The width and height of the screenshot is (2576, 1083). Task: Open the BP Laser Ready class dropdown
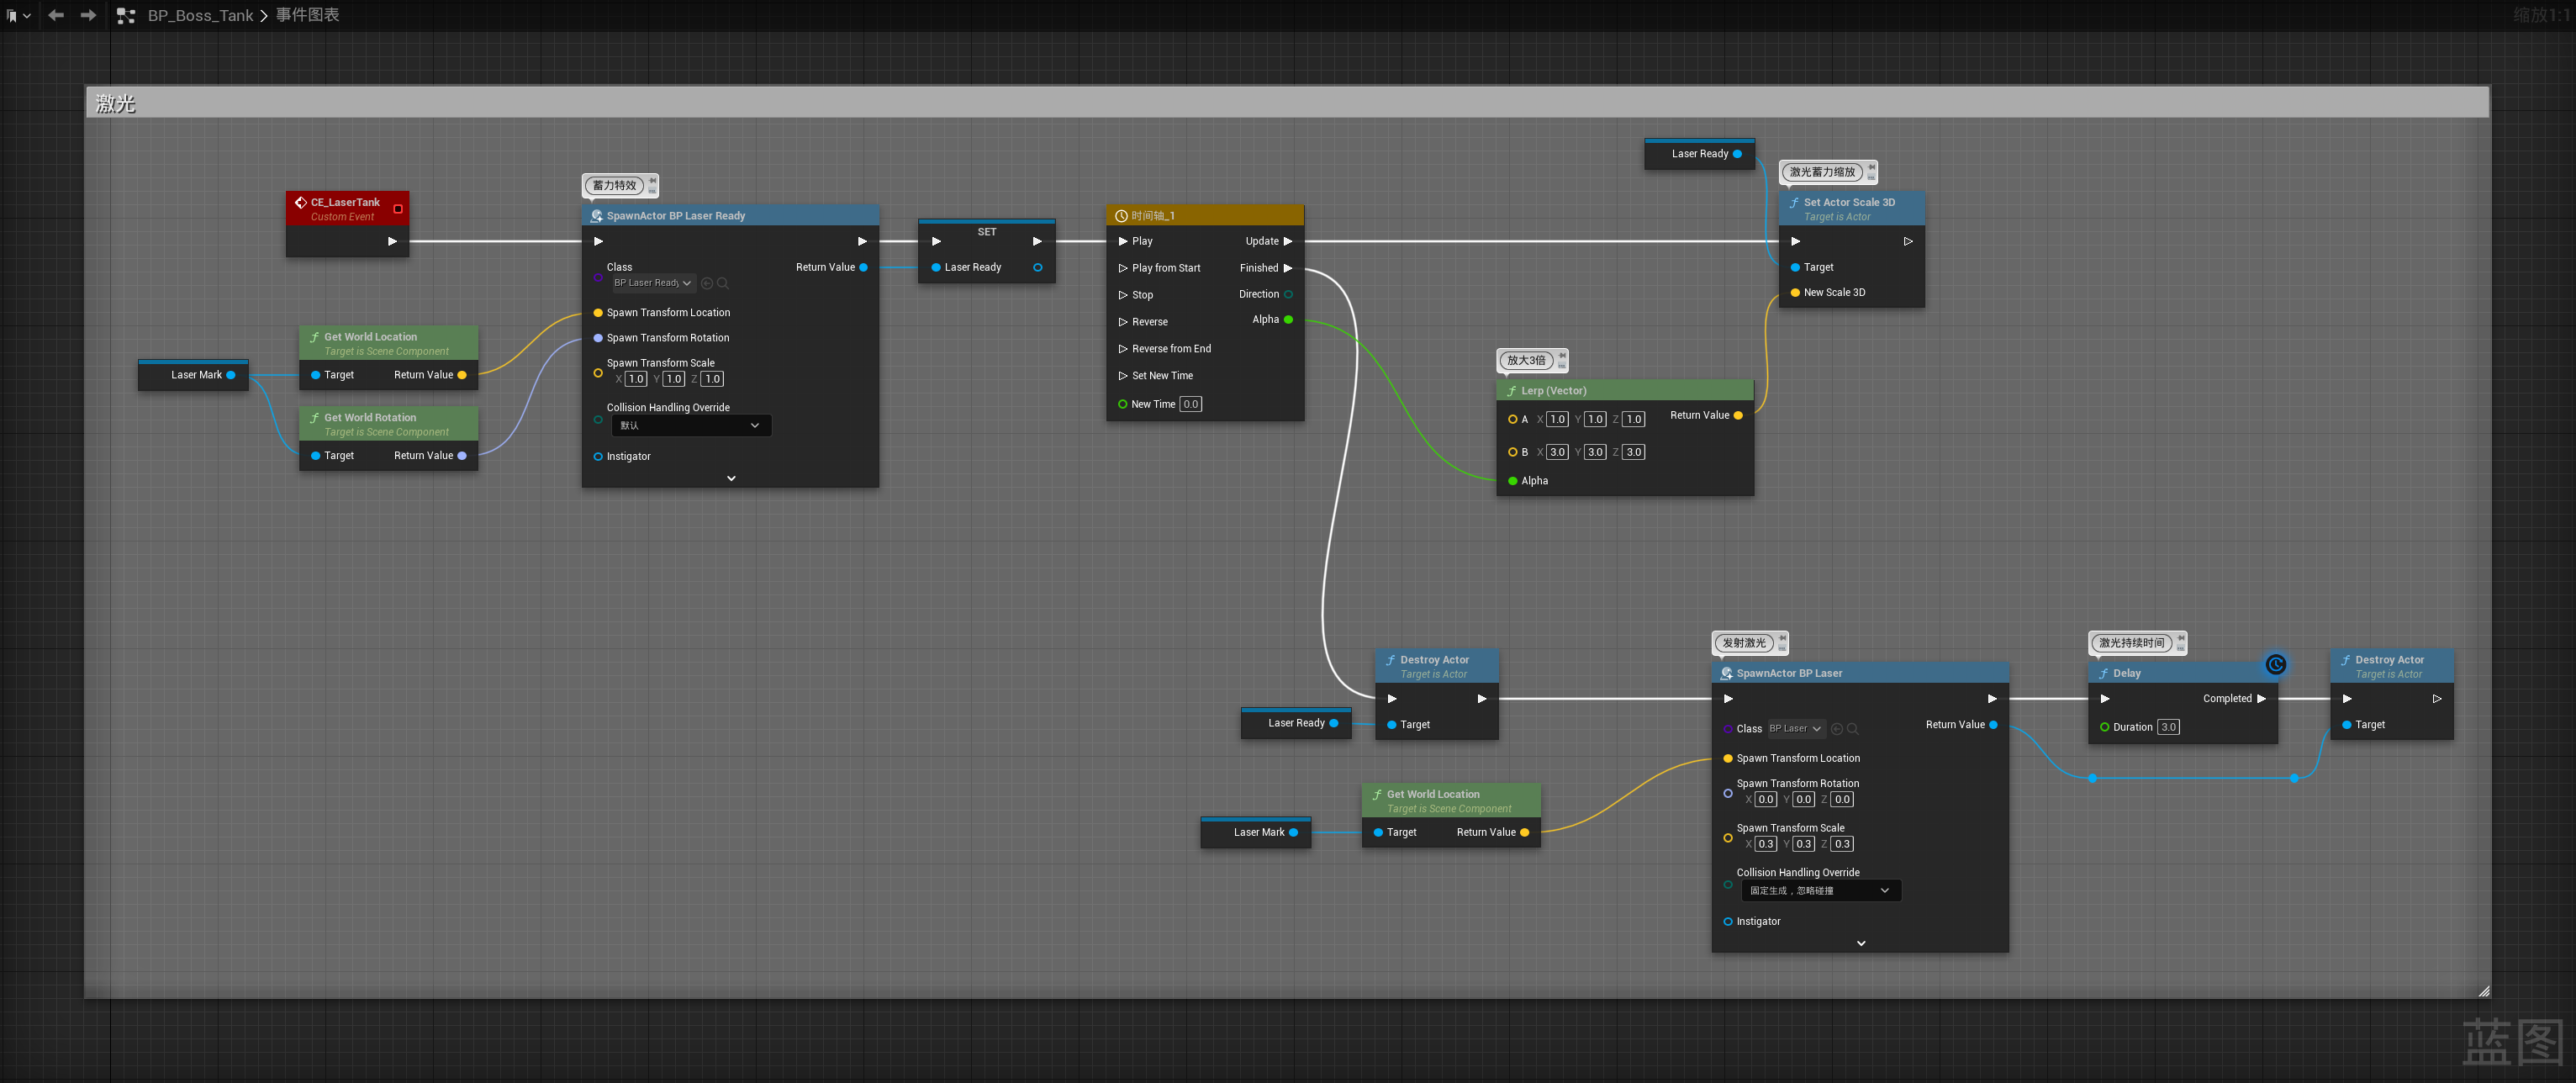[653, 283]
